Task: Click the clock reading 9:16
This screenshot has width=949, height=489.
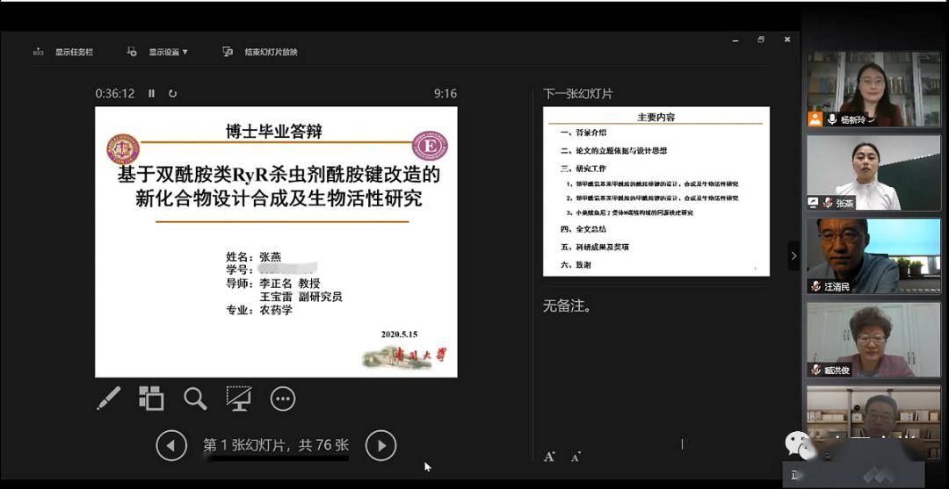Action: click(x=446, y=93)
